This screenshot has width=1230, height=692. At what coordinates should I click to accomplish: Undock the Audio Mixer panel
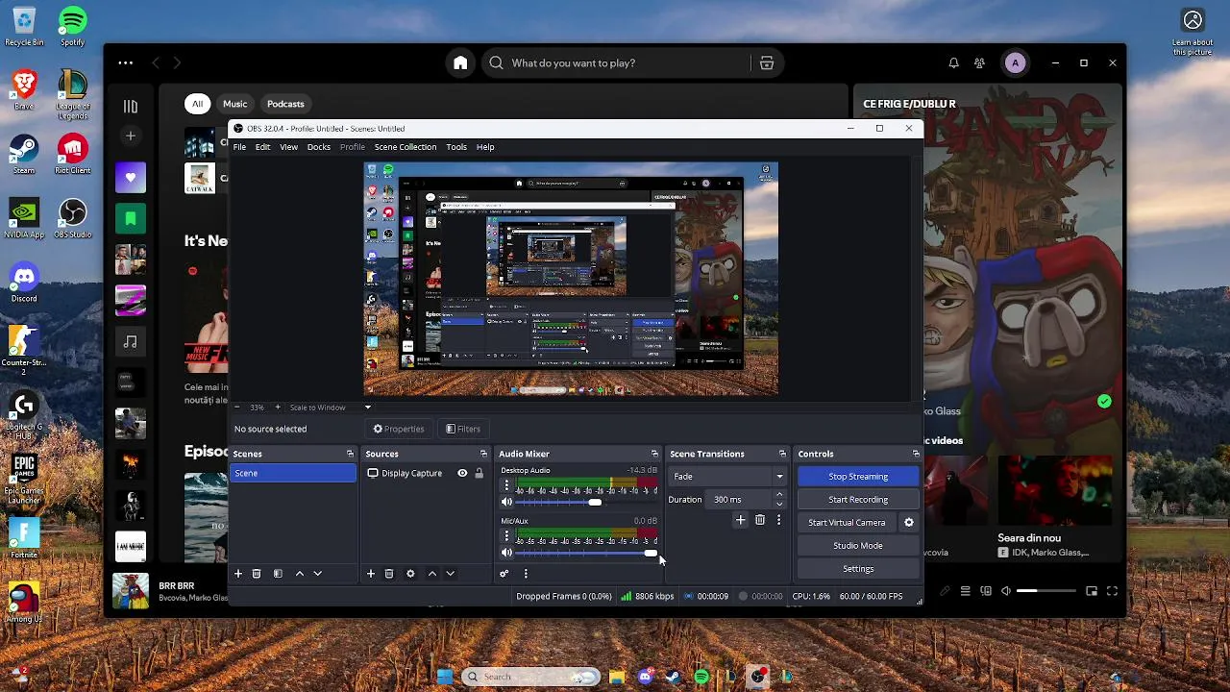pos(654,454)
